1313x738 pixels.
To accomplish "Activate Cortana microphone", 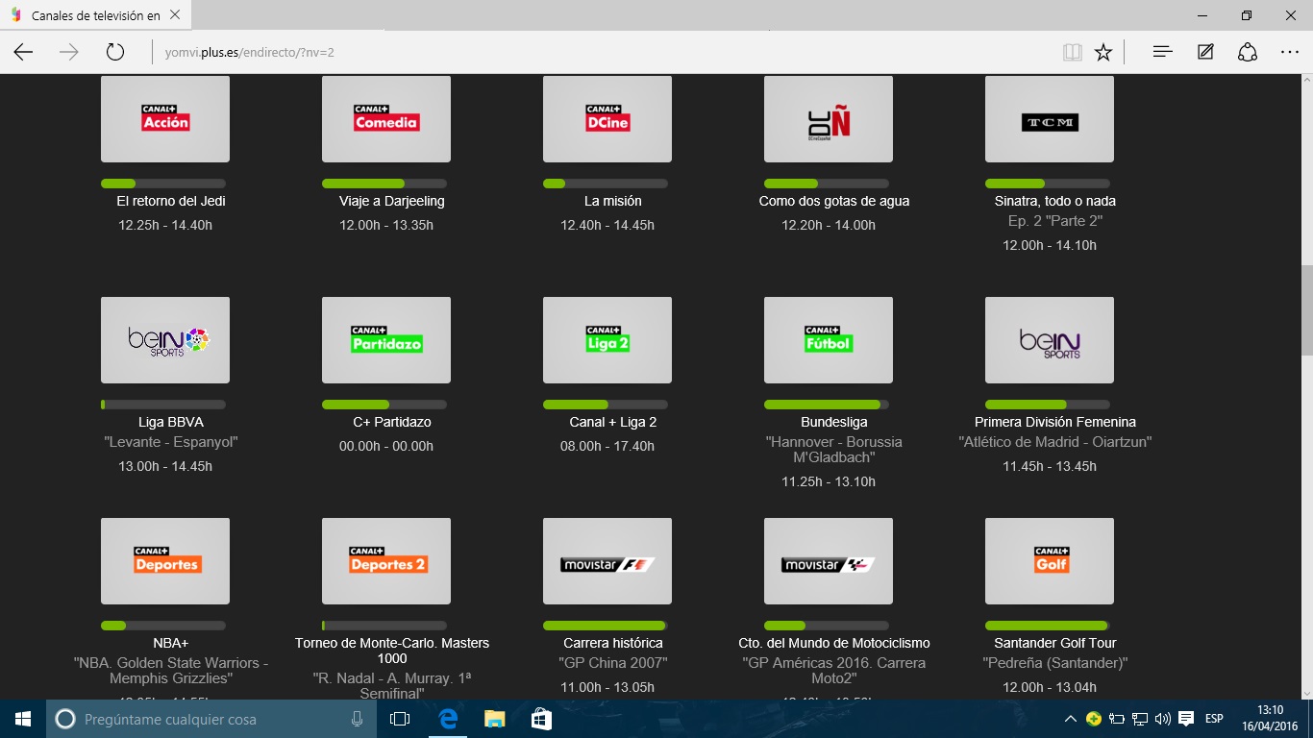I will click(357, 719).
